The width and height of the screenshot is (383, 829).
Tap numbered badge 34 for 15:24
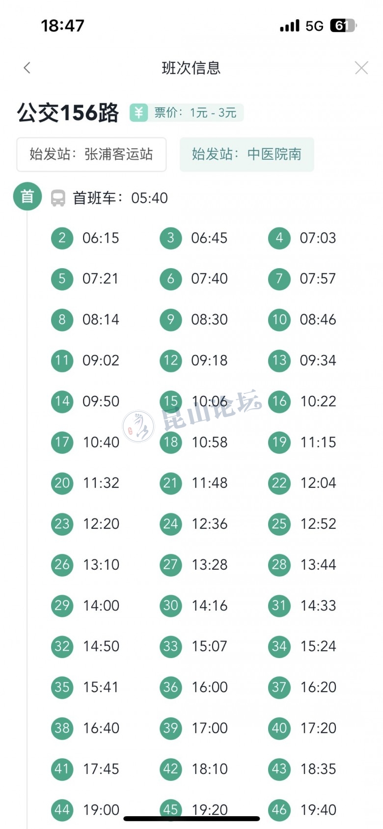[x=279, y=646]
